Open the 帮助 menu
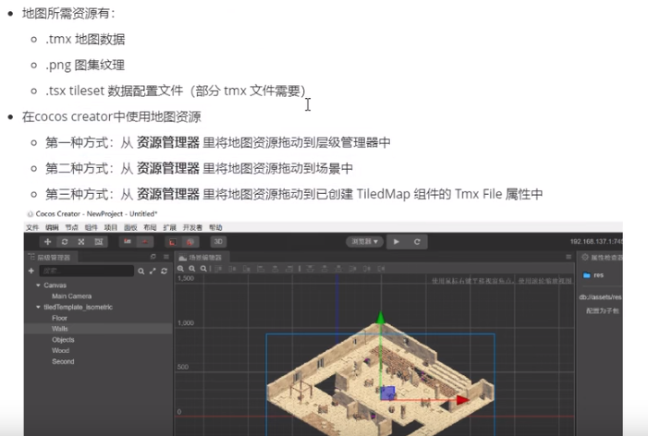Screen dimensions: 648x436 (x=215, y=227)
